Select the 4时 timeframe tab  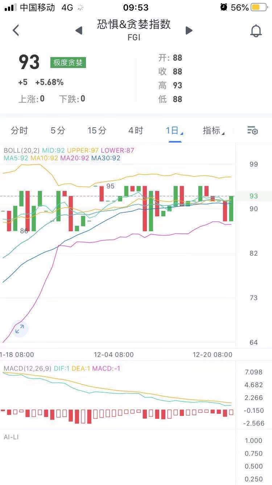pos(136,131)
